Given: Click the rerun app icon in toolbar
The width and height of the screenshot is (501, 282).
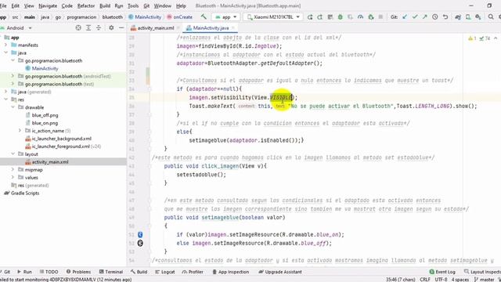Looking at the screenshot, I should click(x=310, y=17).
